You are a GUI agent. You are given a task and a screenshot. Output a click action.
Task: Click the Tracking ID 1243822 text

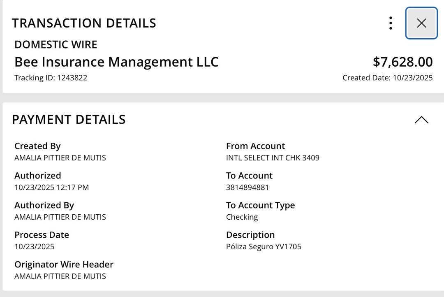(x=51, y=78)
